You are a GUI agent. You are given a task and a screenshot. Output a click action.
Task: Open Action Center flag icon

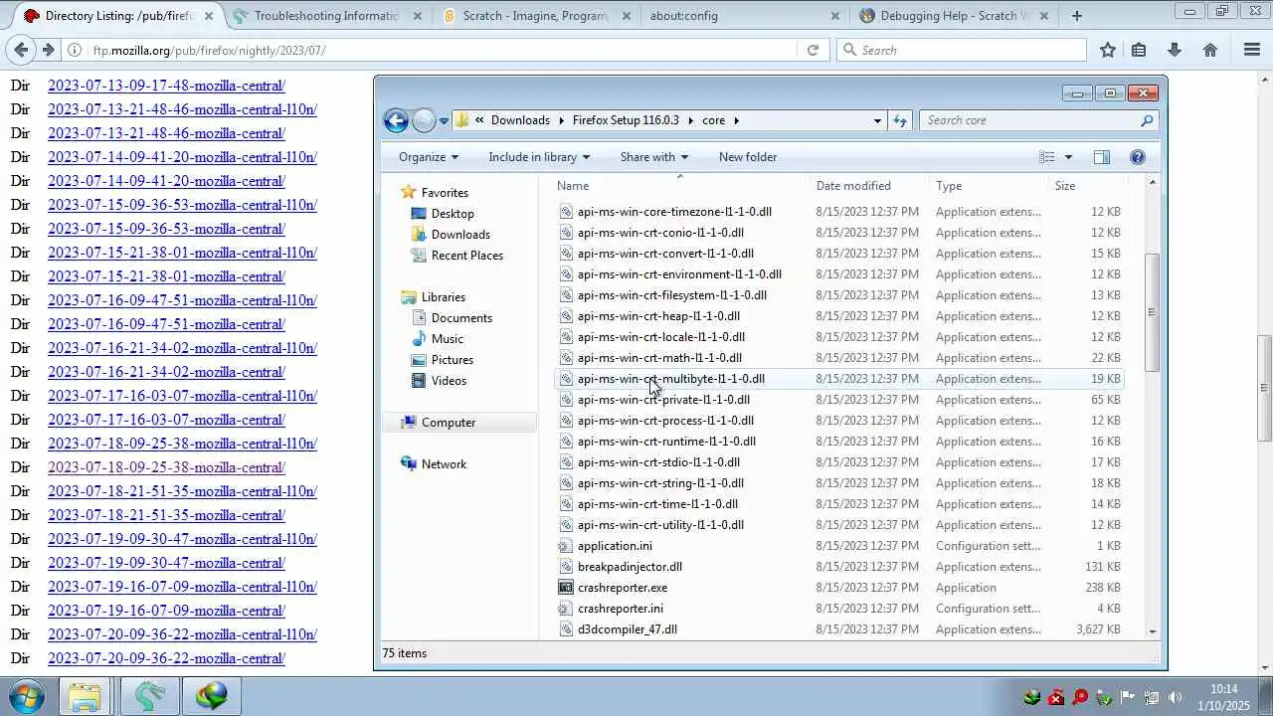click(x=1128, y=697)
